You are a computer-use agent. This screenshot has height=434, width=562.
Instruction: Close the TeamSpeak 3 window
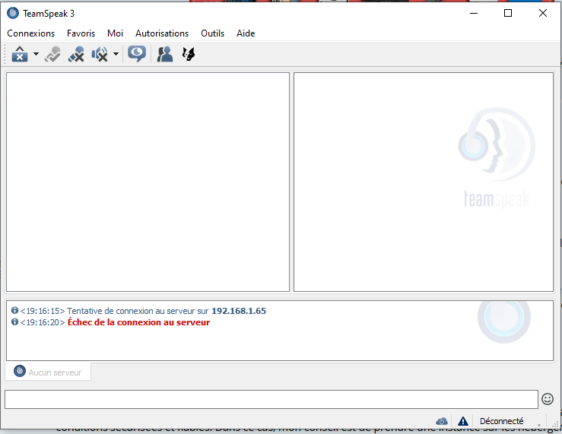[543, 13]
